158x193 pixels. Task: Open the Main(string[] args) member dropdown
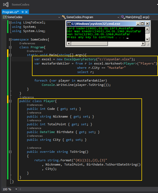tap(137, 17)
